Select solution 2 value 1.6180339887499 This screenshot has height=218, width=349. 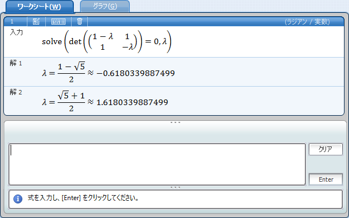(132, 102)
